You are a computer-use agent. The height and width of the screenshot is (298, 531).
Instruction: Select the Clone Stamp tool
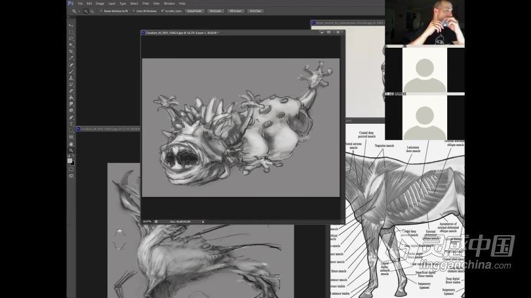pyautogui.click(x=71, y=78)
